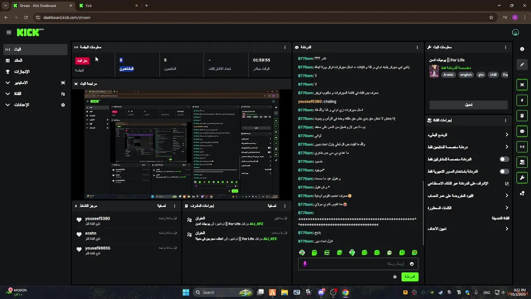Click chat username youssef5380

click(x=309, y=101)
